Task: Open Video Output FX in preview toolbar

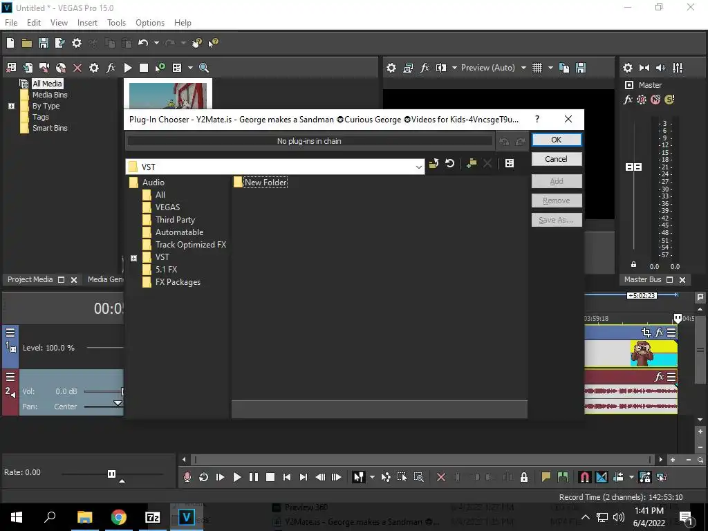Action: [x=425, y=68]
